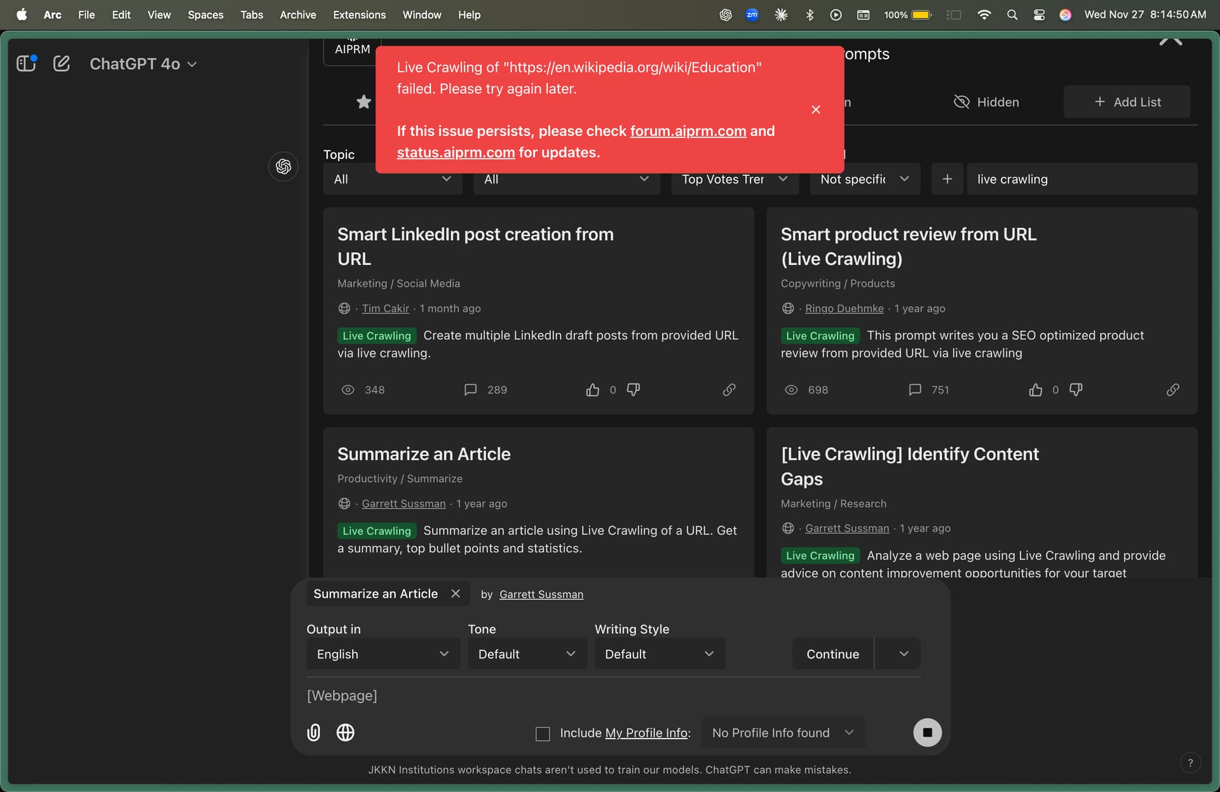Screen dimensions: 1220x792
Task: Open the Output in English dropdown
Action: pyautogui.click(x=383, y=654)
